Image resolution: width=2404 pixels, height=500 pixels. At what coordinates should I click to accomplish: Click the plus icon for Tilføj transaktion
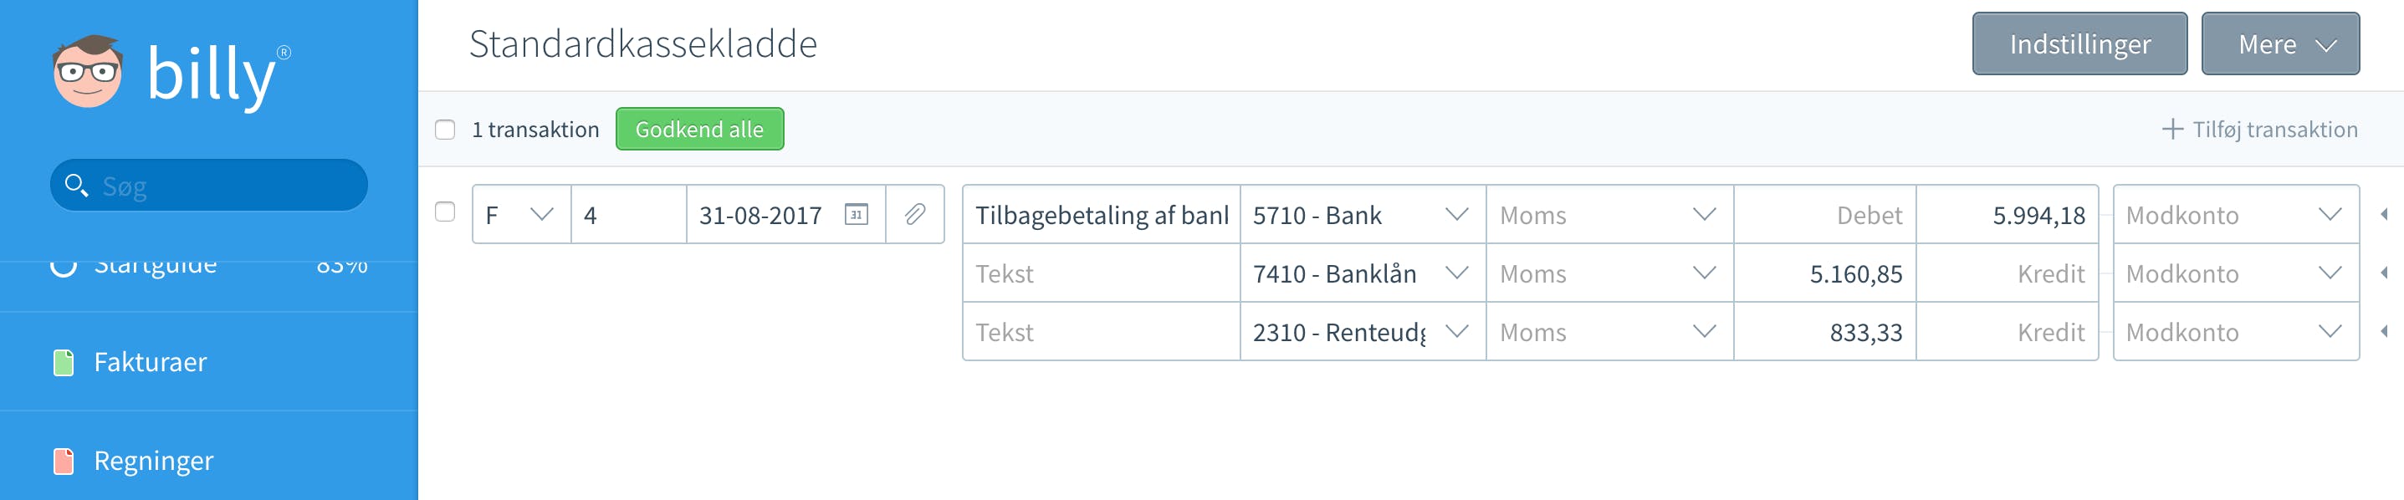(x=2171, y=129)
